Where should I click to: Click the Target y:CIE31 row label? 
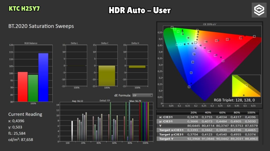pos(171,134)
